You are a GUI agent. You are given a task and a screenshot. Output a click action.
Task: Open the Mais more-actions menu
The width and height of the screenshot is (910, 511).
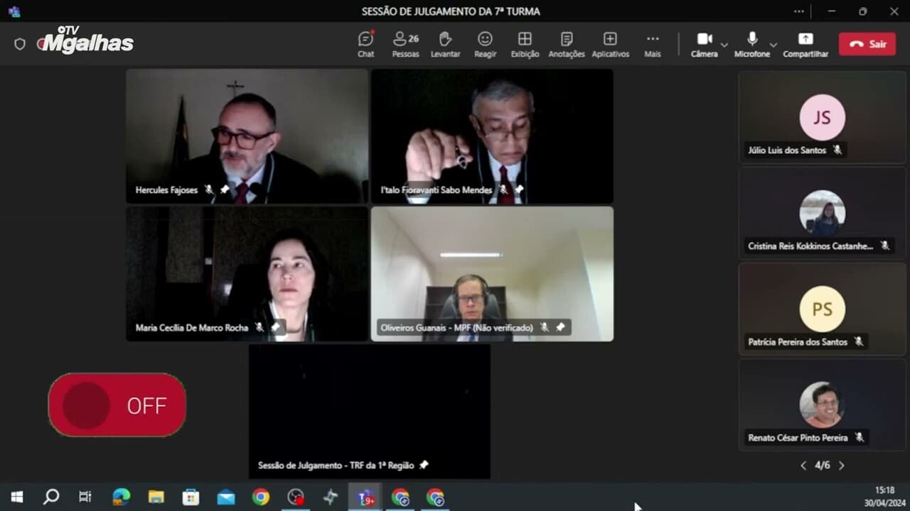[652, 44]
